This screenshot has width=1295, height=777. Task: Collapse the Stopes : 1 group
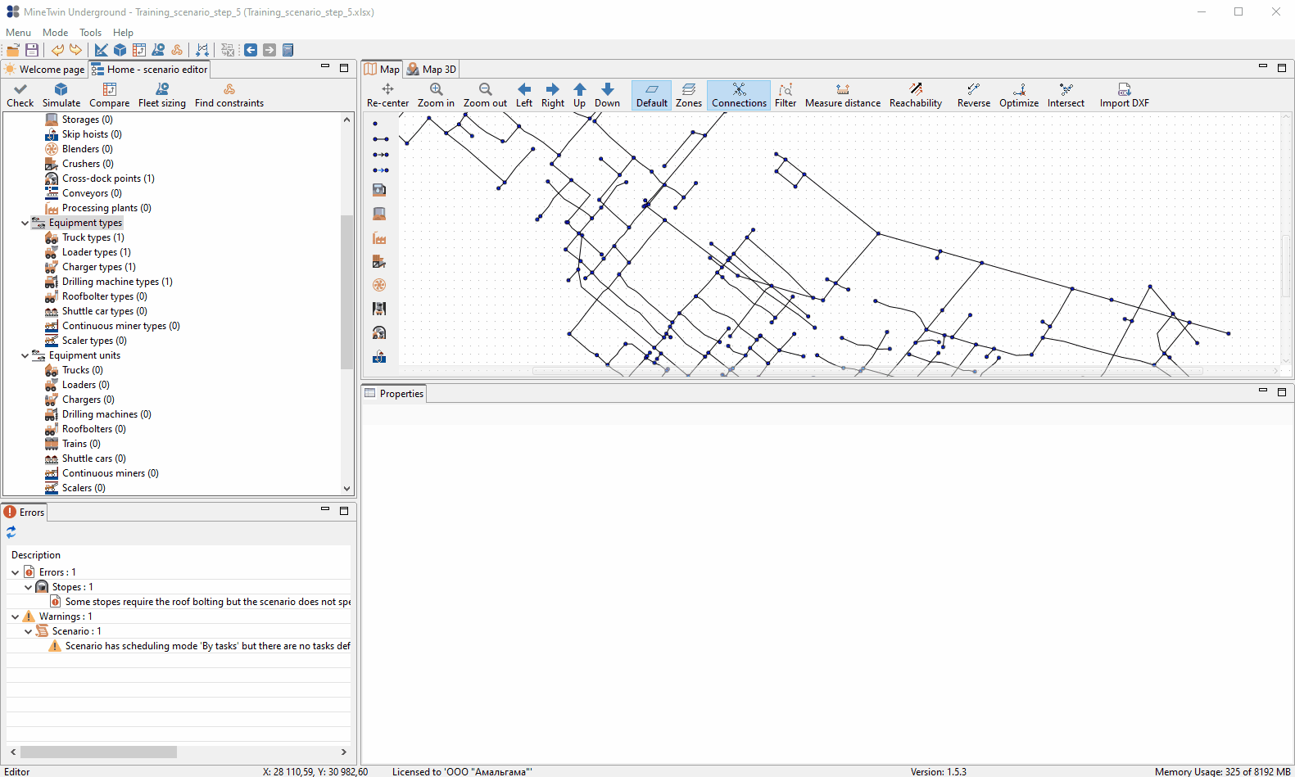29,587
